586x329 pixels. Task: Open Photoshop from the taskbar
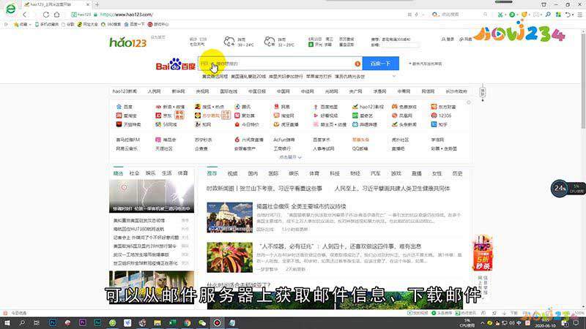click(x=52, y=322)
